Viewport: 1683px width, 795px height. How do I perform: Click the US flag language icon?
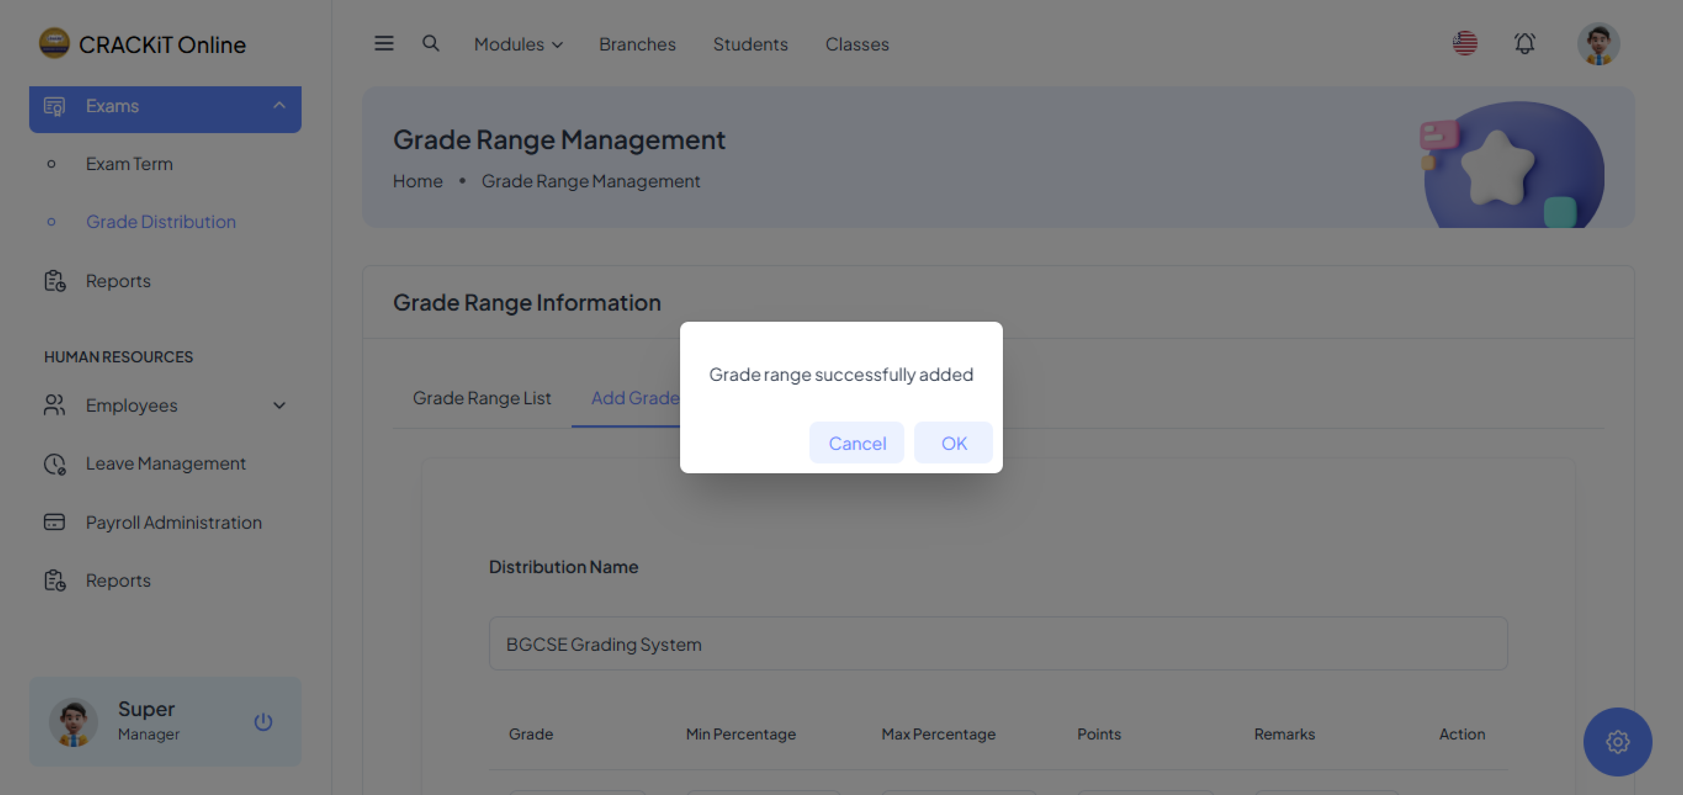tap(1465, 44)
